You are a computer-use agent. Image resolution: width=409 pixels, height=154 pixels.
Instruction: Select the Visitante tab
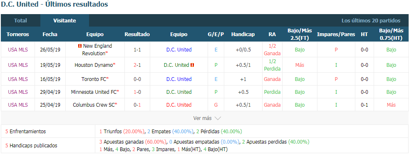(64, 21)
